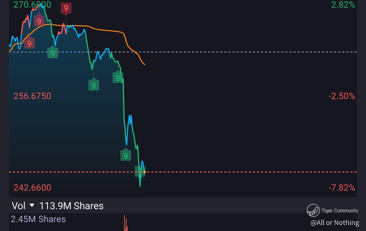This screenshot has height=231, width=366.
Task: Click the 113.9M Shares volume readout
Action: [71, 206]
